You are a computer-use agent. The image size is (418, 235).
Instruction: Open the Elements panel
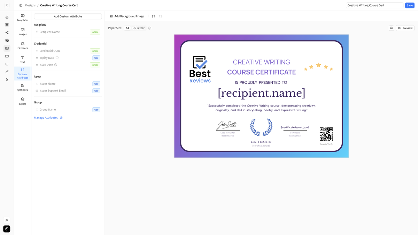(22, 46)
